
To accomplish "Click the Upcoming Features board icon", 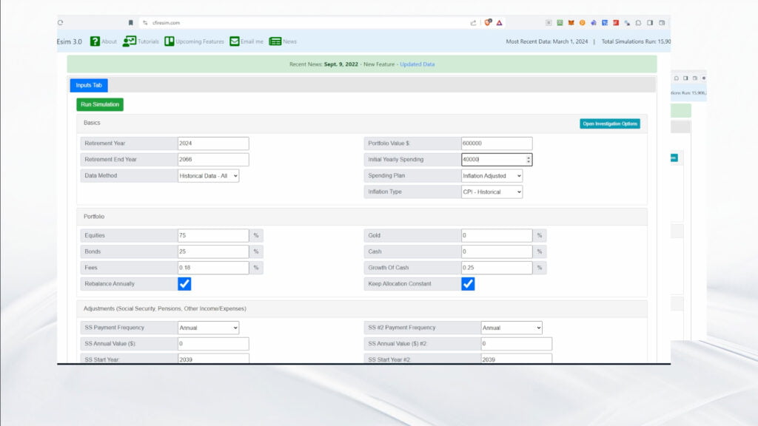I will pyautogui.click(x=170, y=41).
